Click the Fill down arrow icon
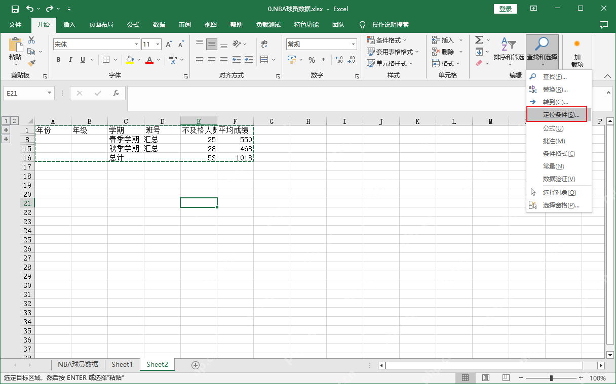This screenshot has width=616, height=384. click(479, 52)
